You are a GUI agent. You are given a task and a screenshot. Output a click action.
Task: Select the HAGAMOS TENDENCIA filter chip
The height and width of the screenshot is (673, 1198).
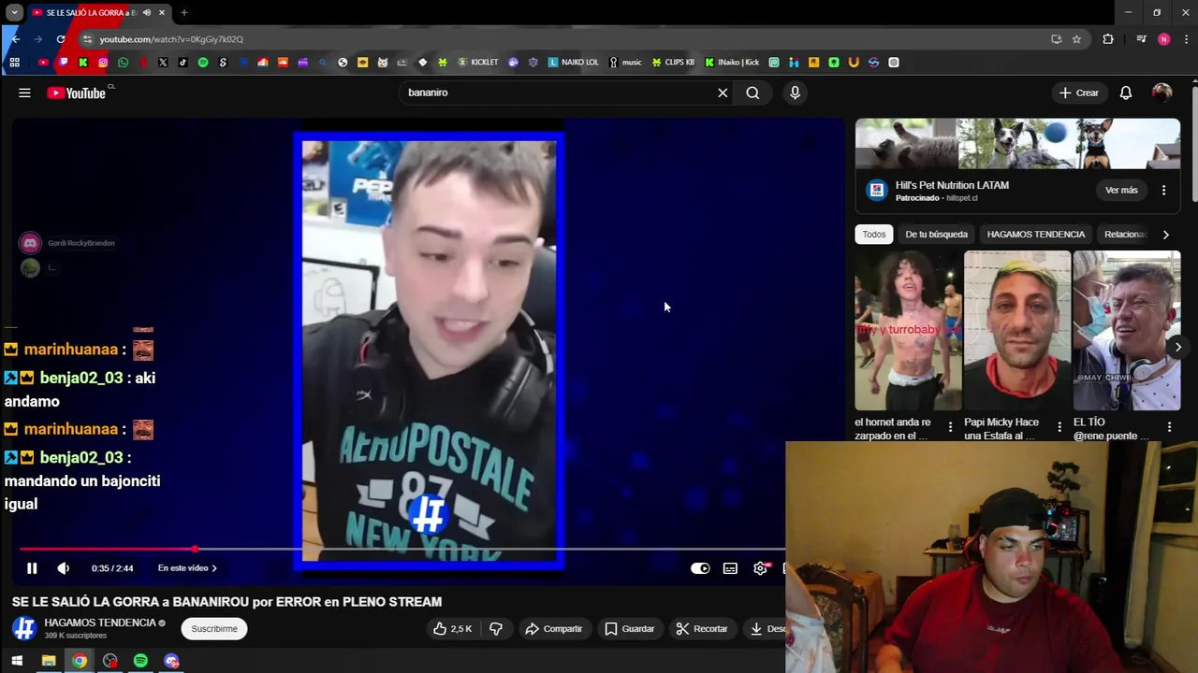click(1036, 235)
